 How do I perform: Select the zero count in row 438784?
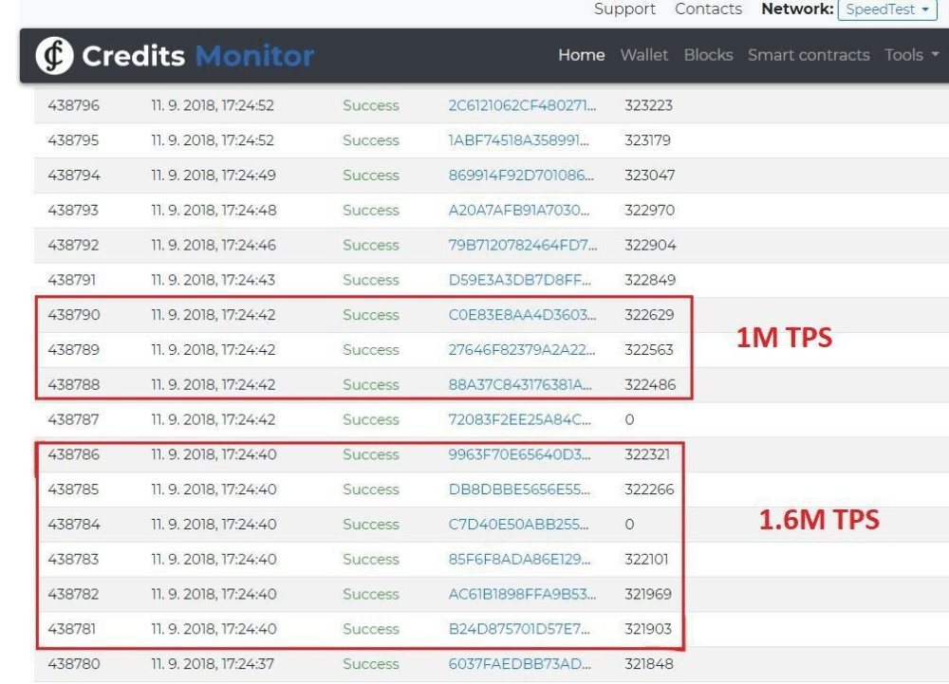(x=629, y=525)
